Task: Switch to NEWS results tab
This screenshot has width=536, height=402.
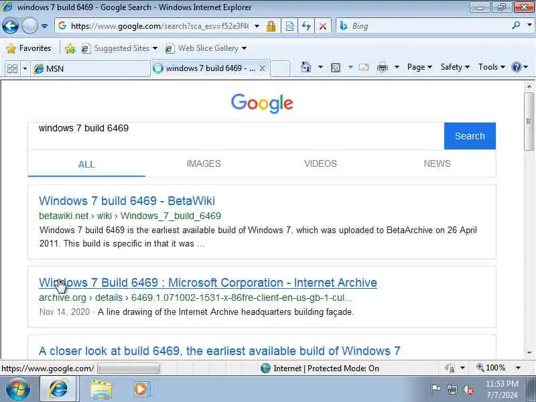Action: pyautogui.click(x=438, y=163)
